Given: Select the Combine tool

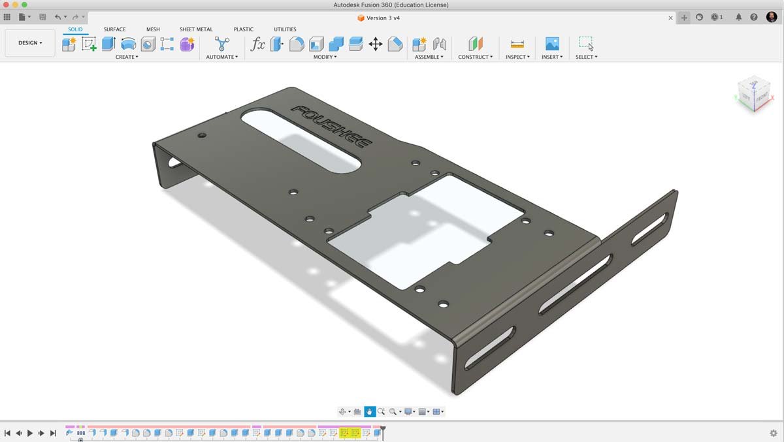Looking at the screenshot, I should click(x=336, y=44).
